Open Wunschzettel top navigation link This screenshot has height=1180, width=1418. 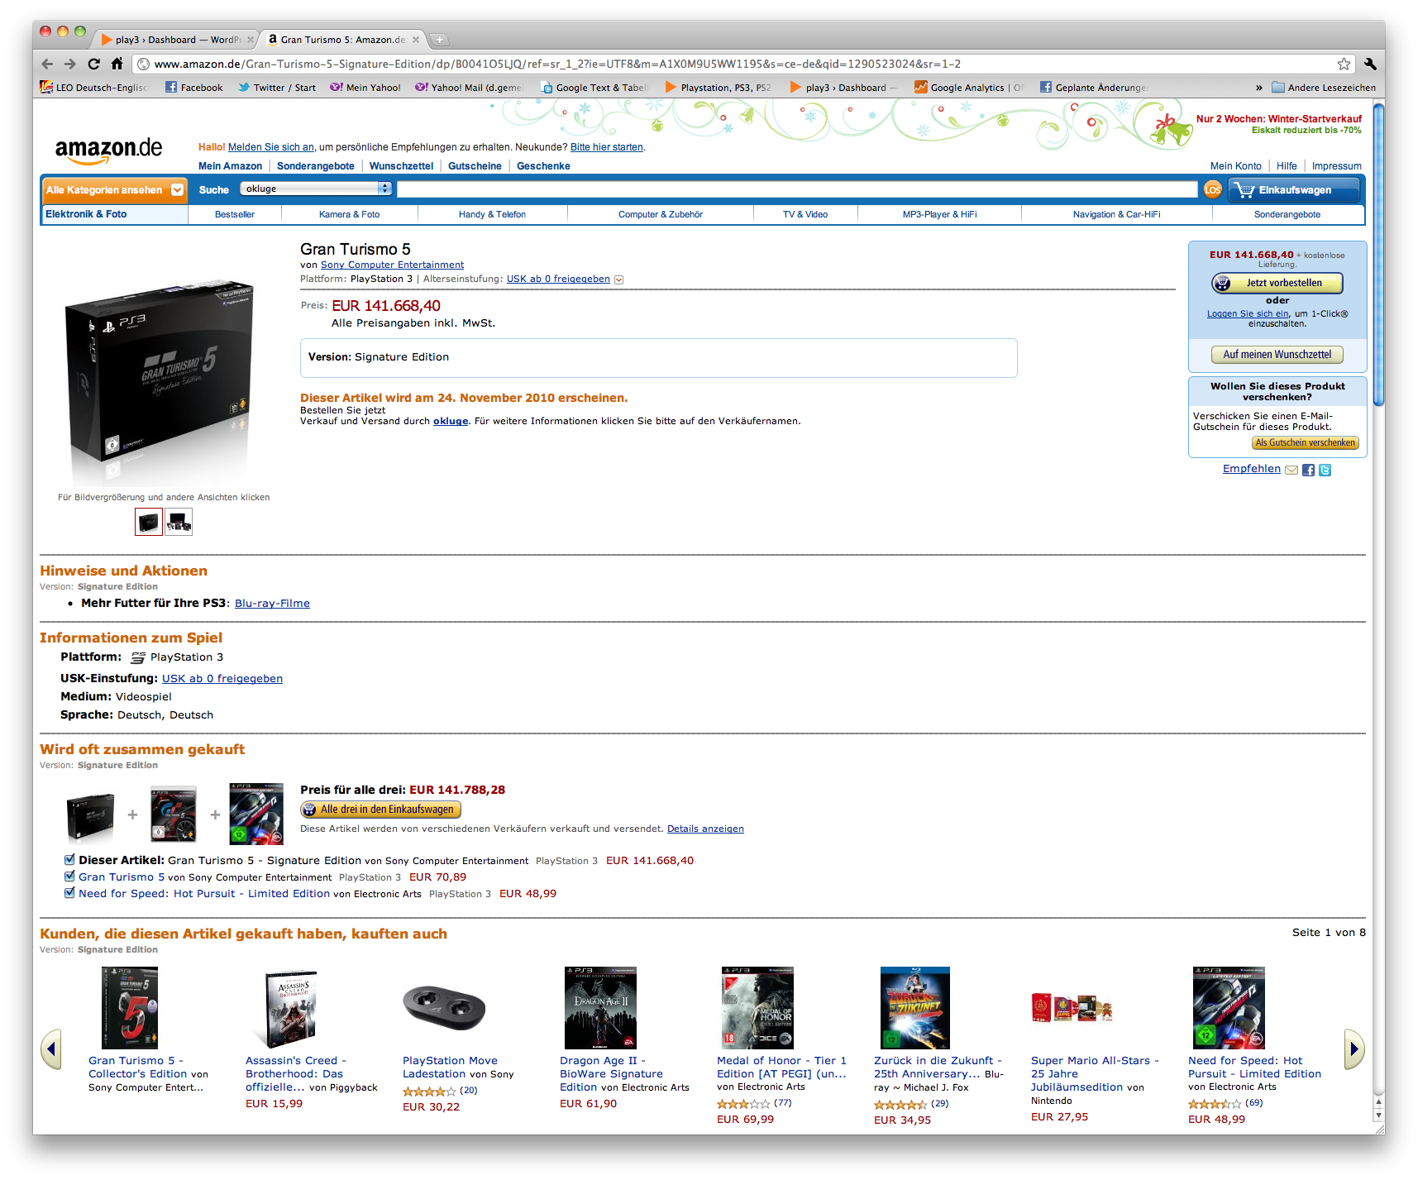click(401, 166)
